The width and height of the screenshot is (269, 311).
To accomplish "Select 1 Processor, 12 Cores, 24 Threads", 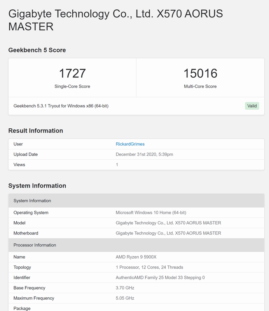I will (x=149, y=267).
